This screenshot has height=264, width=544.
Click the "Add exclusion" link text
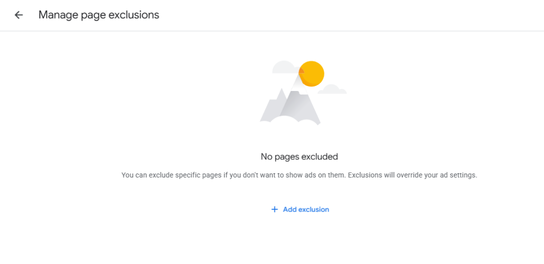306,209
